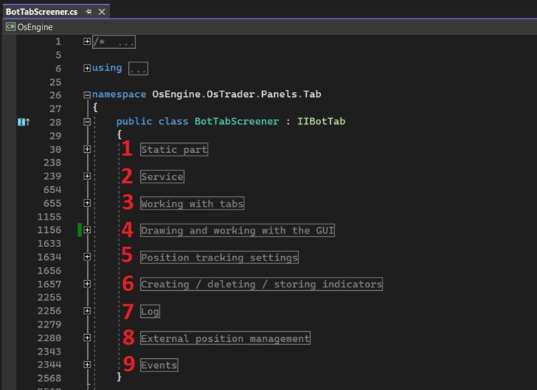Viewport: 537px width, 390px height.
Task: Collapse the OsEngine.OsTrader.Panels.Tab namespace
Action: coord(87,96)
